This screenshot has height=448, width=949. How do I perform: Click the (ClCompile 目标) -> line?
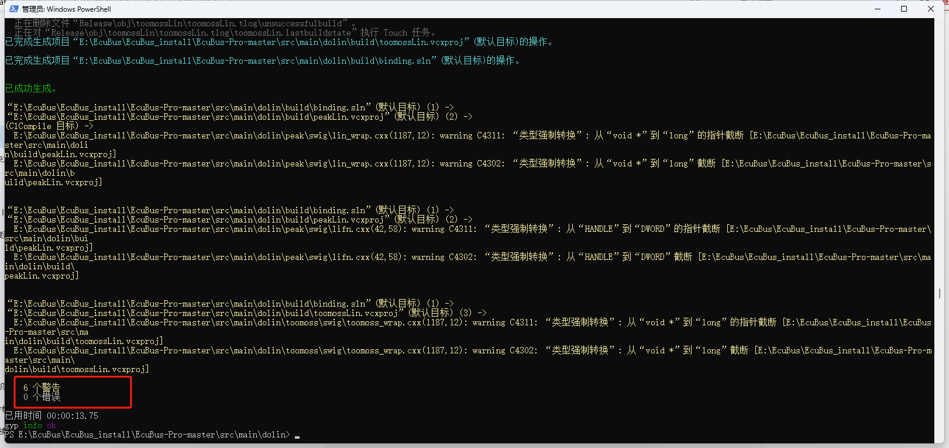coord(49,126)
